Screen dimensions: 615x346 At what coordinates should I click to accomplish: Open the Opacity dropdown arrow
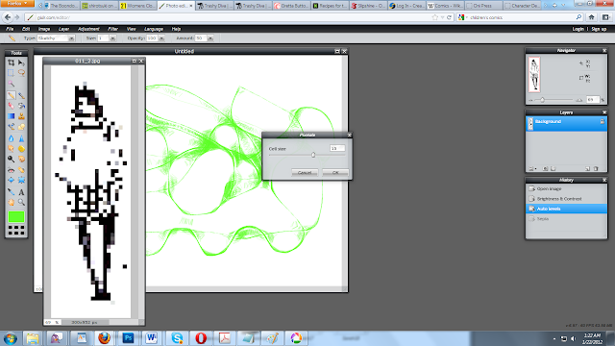click(161, 38)
